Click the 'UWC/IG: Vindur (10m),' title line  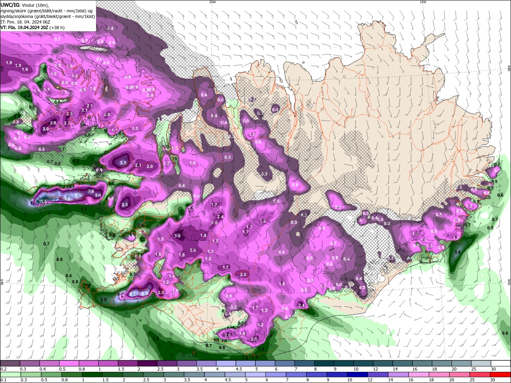(x=25, y=5)
